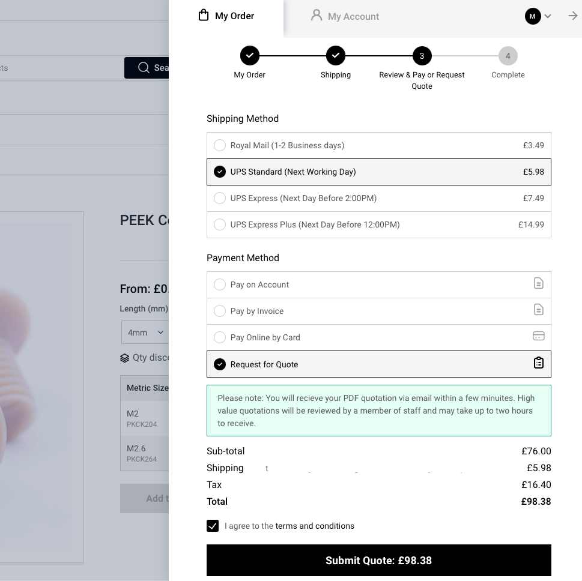
Task: Click the right arrow close-panel icon
Action: 572,16
